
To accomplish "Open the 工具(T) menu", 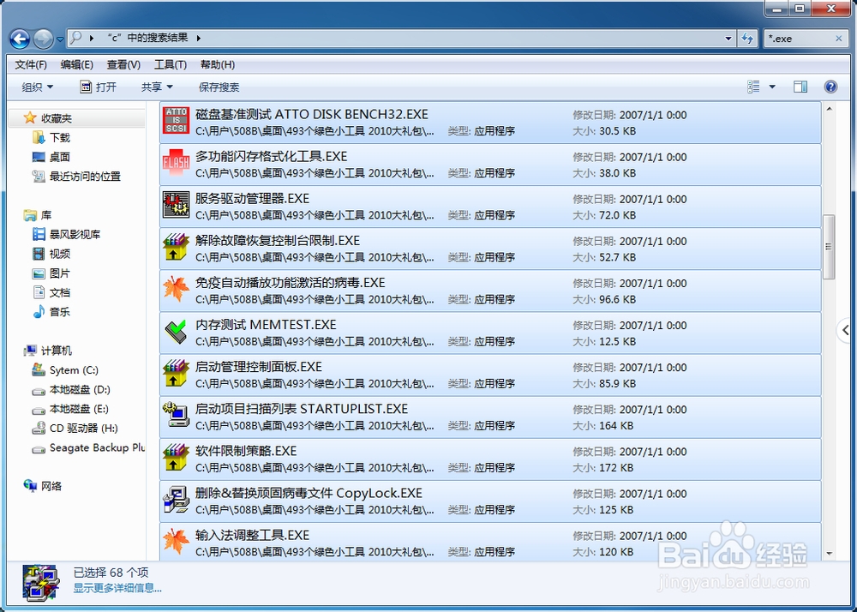I will (171, 64).
